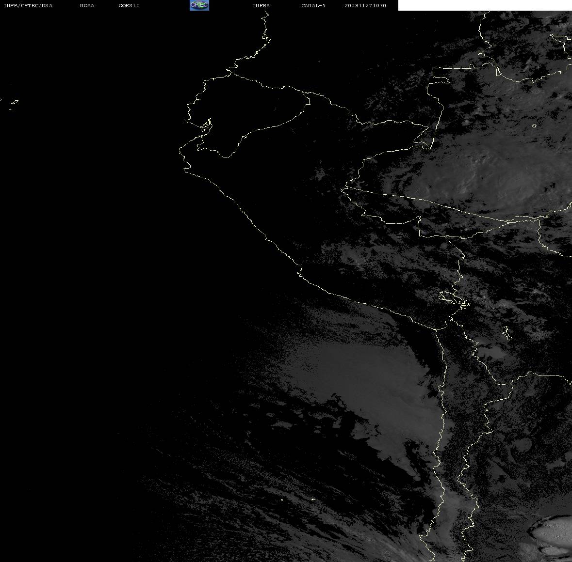Click the "200811271030" timestamp text

tap(365, 5)
